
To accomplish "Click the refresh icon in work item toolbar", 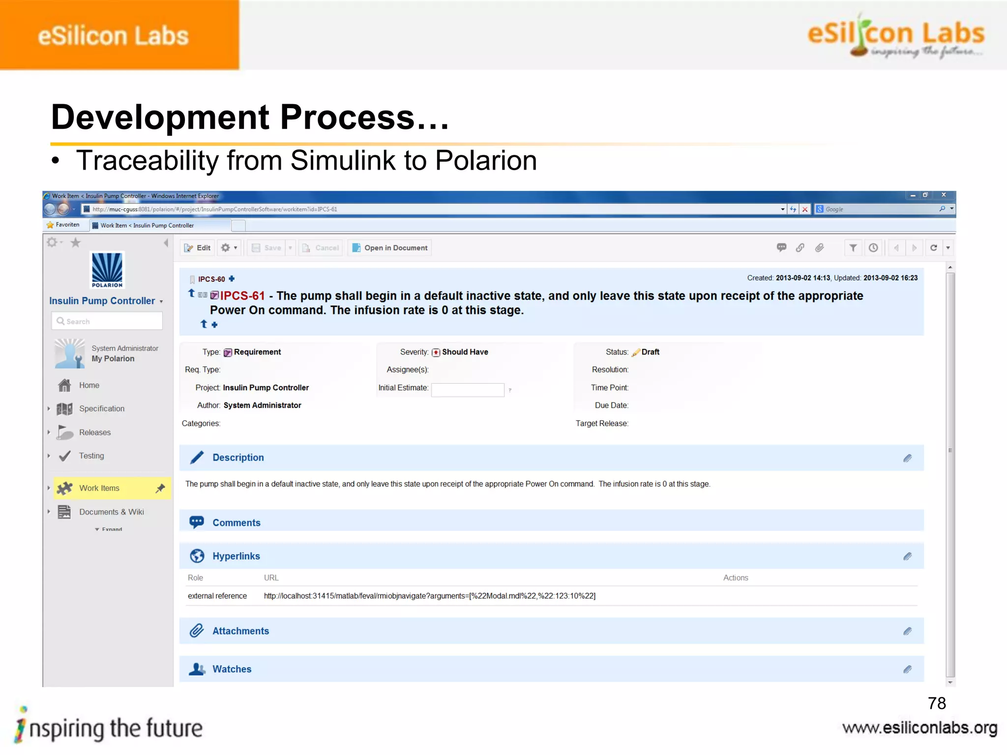I will (934, 248).
